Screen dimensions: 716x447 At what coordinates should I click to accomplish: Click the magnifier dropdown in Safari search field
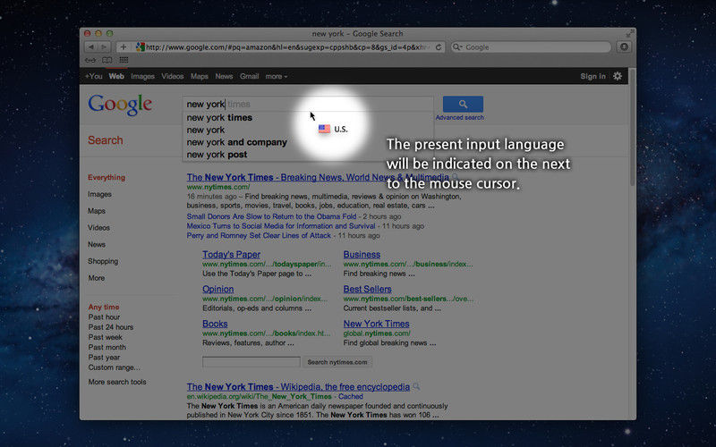click(x=457, y=47)
